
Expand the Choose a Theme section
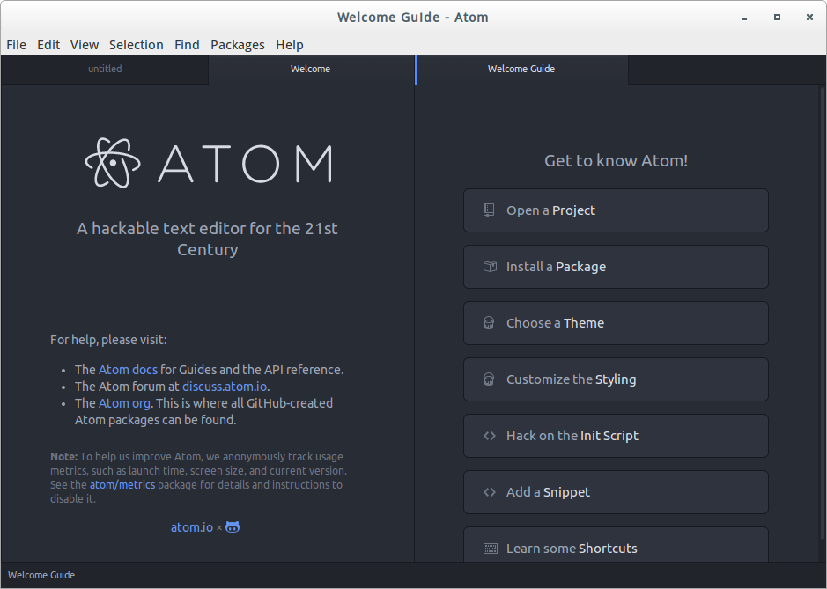pos(616,323)
